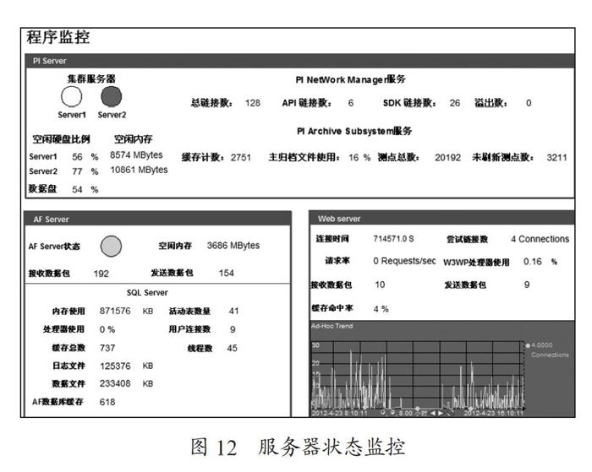Click the 请求率 value 0 Requests/sec
592x472 pixels.
(404, 261)
